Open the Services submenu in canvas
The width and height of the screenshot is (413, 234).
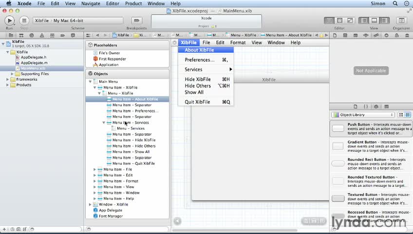(206, 70)
